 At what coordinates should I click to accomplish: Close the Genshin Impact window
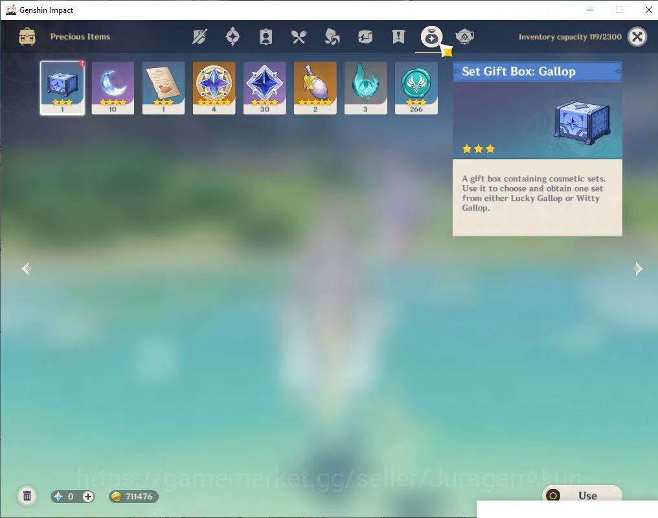[x=648, y=10]
